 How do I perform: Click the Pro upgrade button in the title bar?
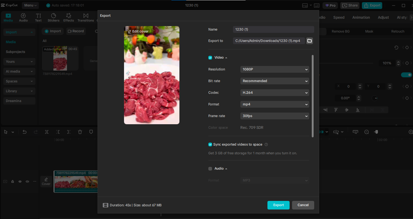tap(330, 5)
